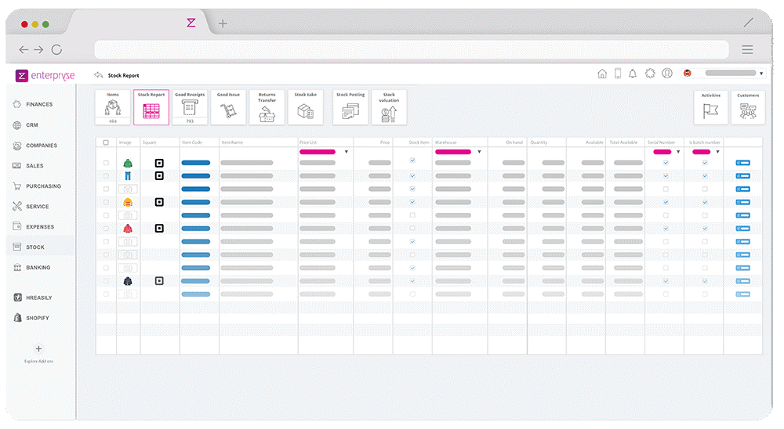
Task: Click the green jacket item thumbnail
Action: [x=127, y=163]
